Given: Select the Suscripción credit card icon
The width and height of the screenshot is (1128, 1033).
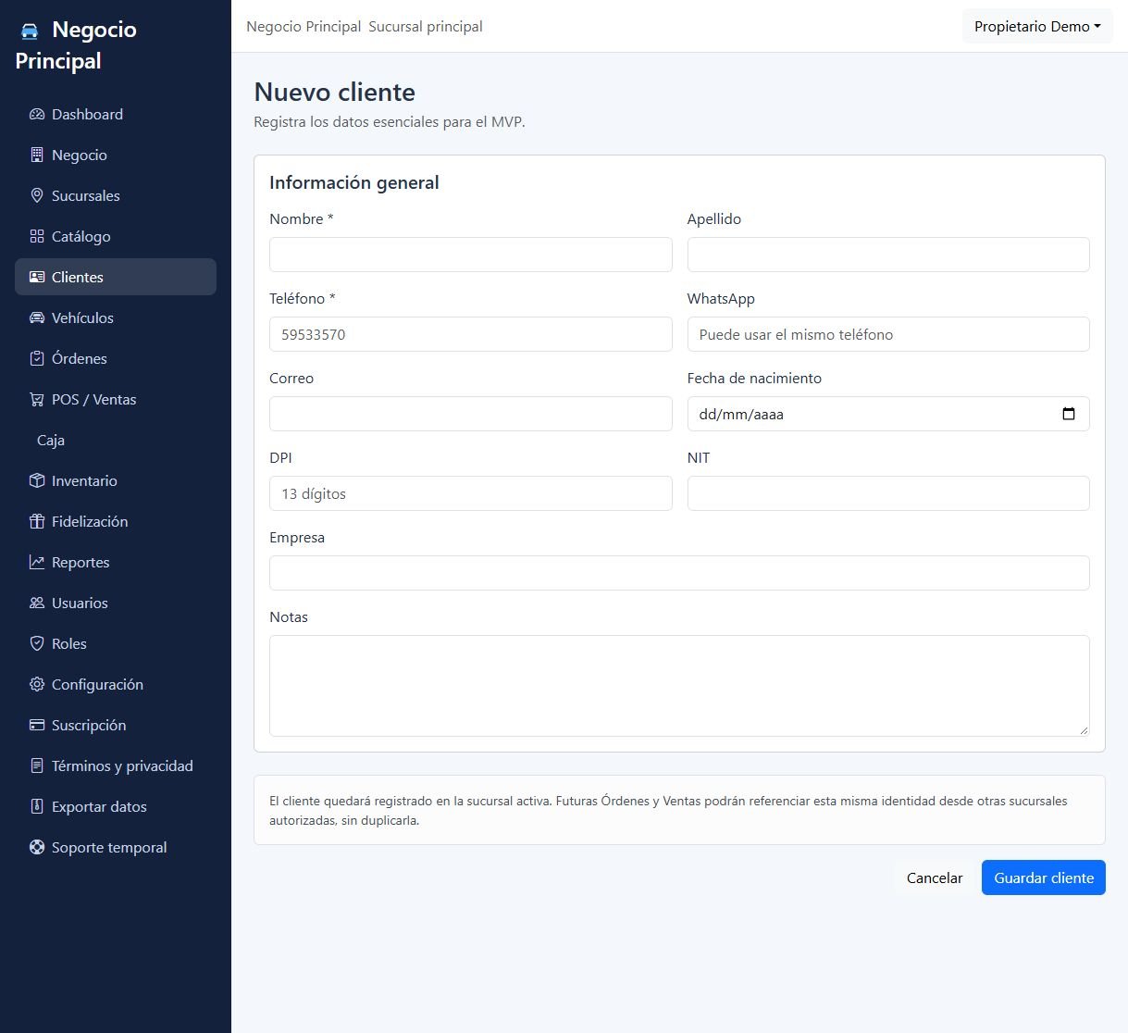Looking at the screenshot, I should pos(37,726).
